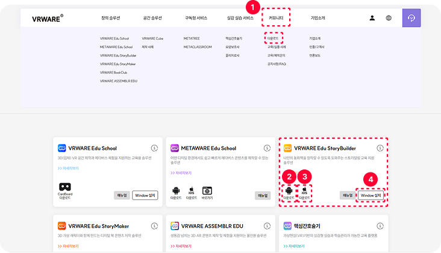Open the globe language selector icon
This screenshot has width=441, height=253.
[389, 18]
